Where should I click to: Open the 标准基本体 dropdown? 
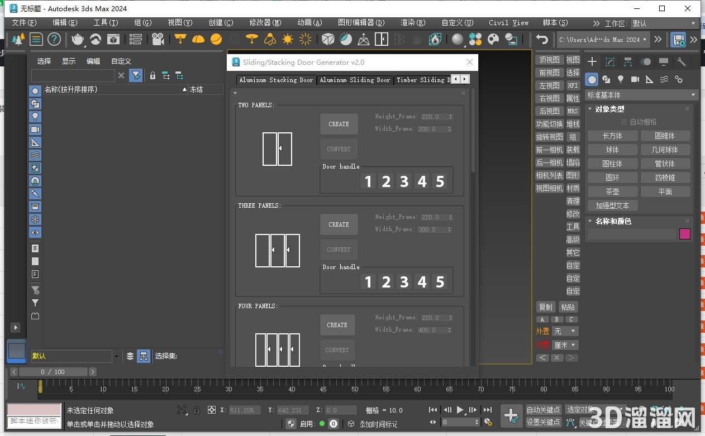640,94
